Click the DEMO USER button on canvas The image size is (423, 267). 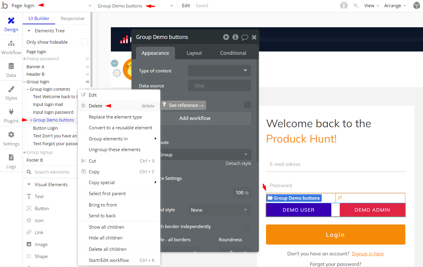299,210
